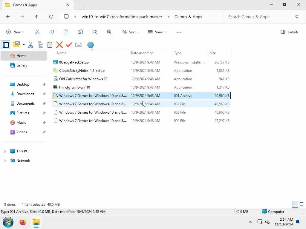The height and width of the screenshot is (229, 306).
Task: Open the View dropdown menu
Action: pyautogui.click(x=157, y=32)
